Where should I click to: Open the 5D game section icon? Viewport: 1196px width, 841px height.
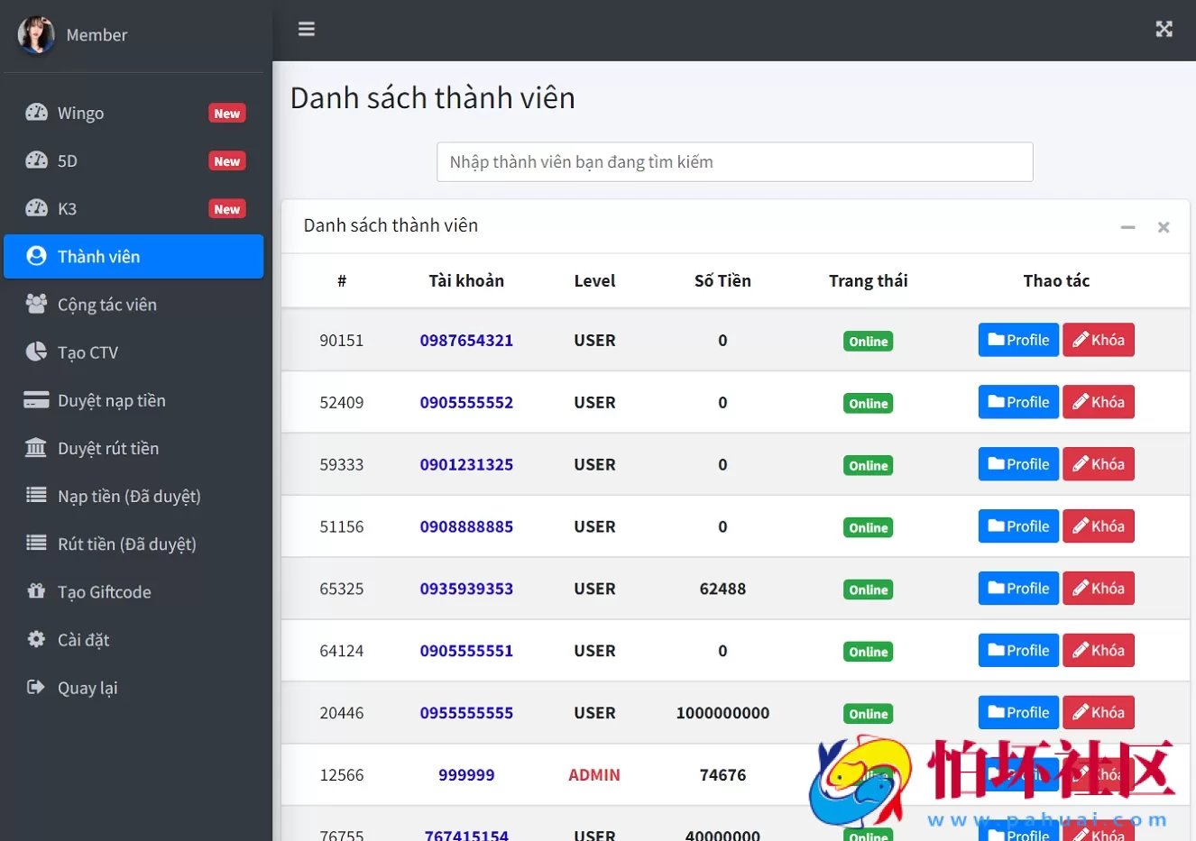click(x=36, y=160)
